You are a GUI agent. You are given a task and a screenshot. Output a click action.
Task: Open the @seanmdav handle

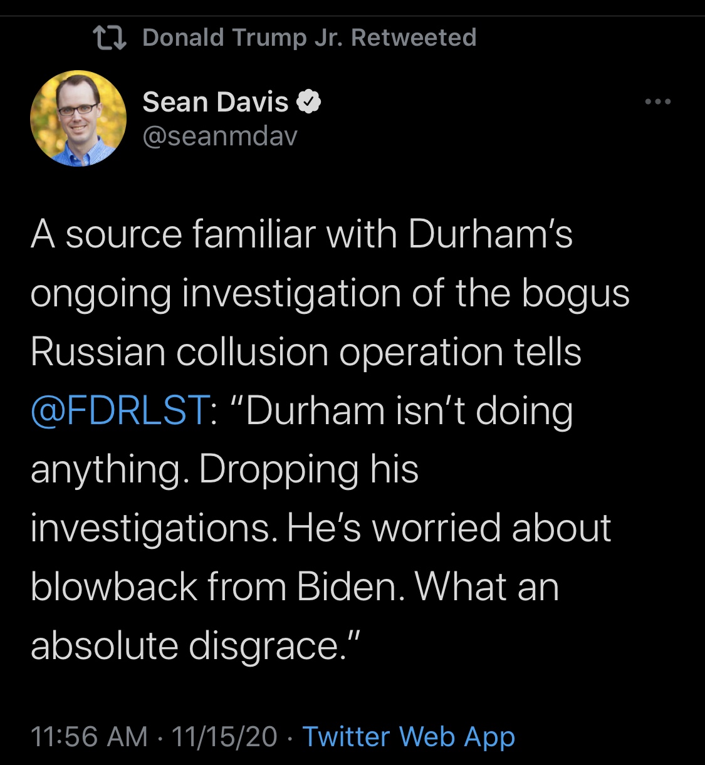tap(220, 135)
